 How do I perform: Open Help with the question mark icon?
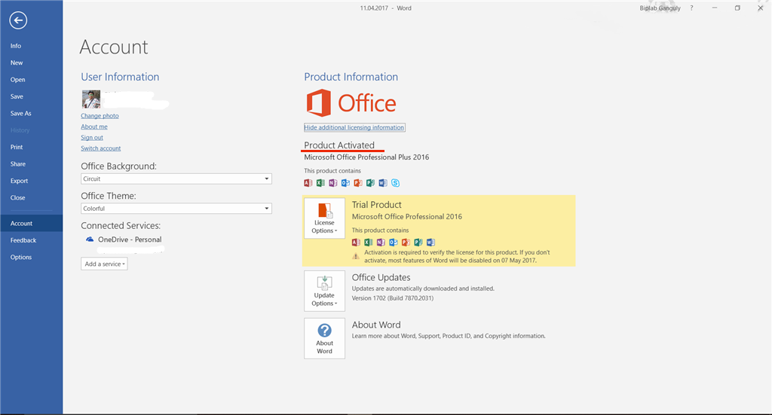(x=691, y=8)
